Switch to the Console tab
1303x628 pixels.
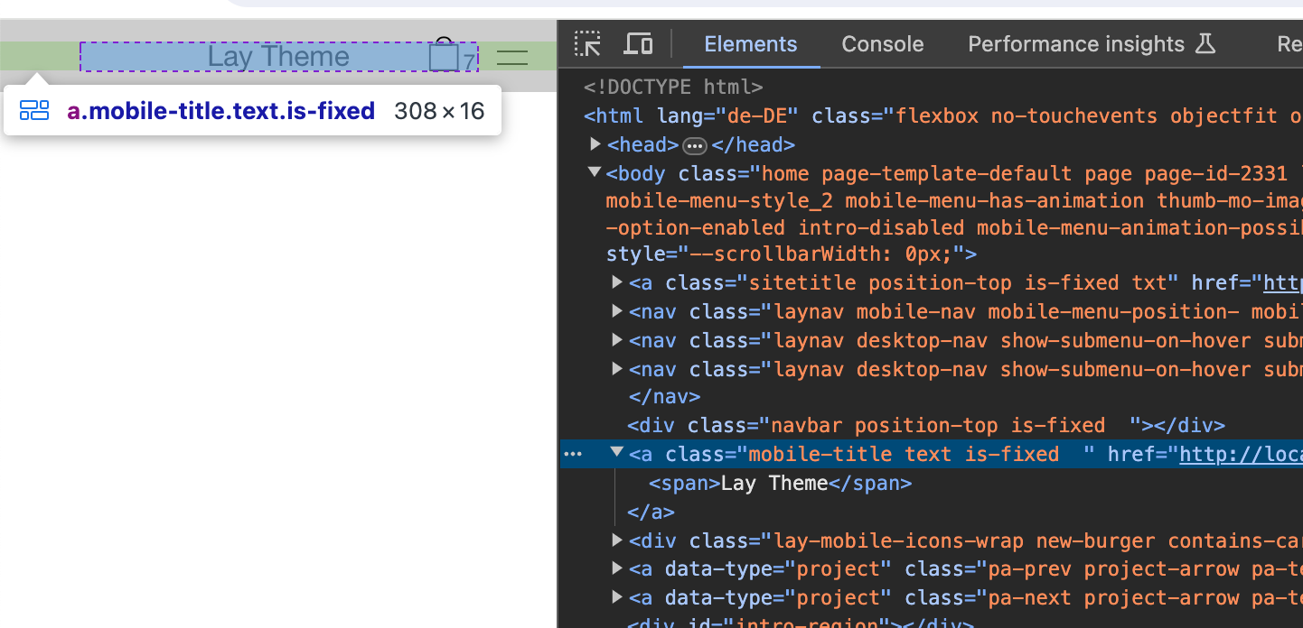click(882, 43)
